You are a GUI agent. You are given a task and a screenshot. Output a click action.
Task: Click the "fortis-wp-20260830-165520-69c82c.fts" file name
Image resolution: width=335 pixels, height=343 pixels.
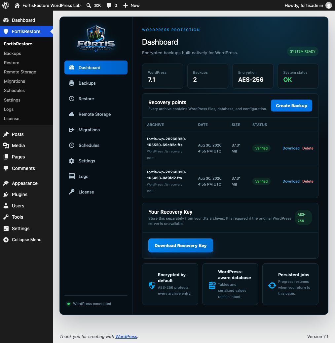[x=167, y=142]
